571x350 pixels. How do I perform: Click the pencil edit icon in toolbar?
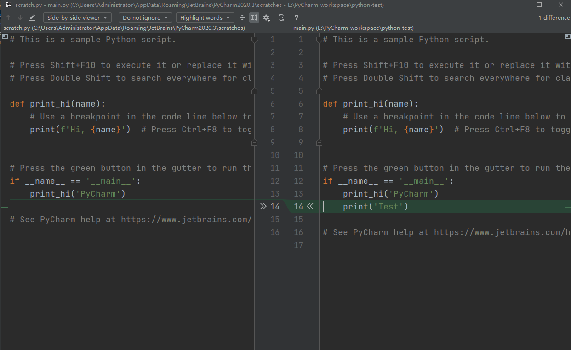point(31,17)
